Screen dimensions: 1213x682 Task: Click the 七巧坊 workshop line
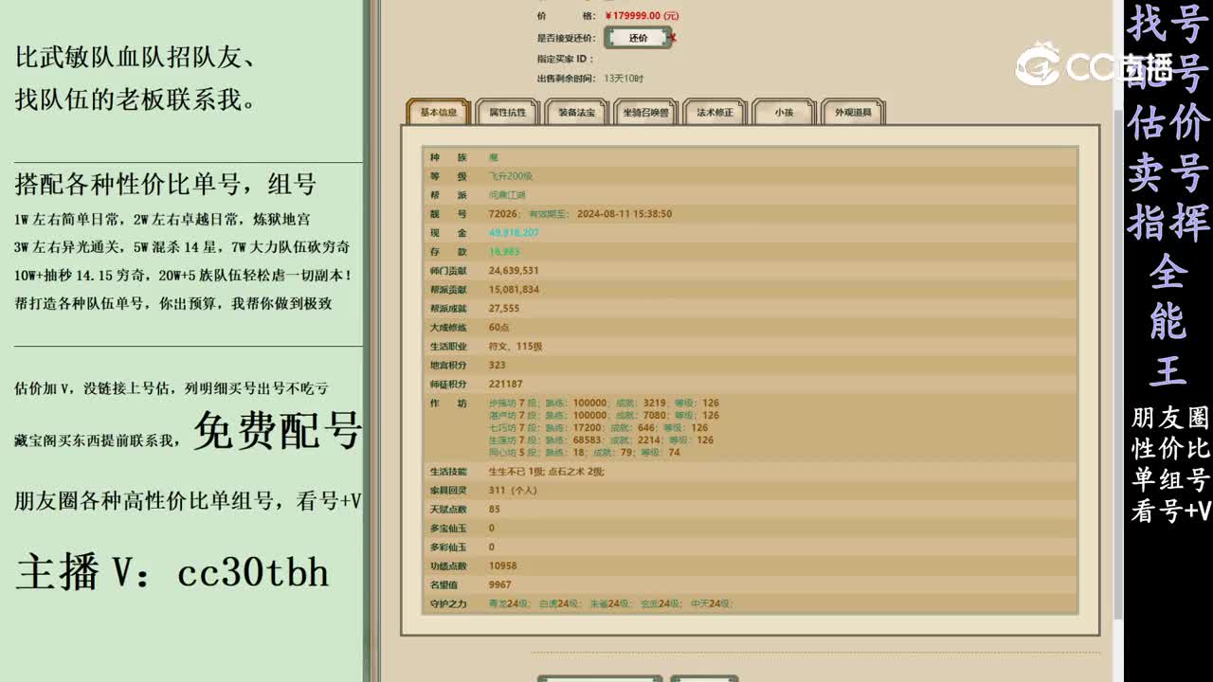pyautogui.click(x=598, y=428)
